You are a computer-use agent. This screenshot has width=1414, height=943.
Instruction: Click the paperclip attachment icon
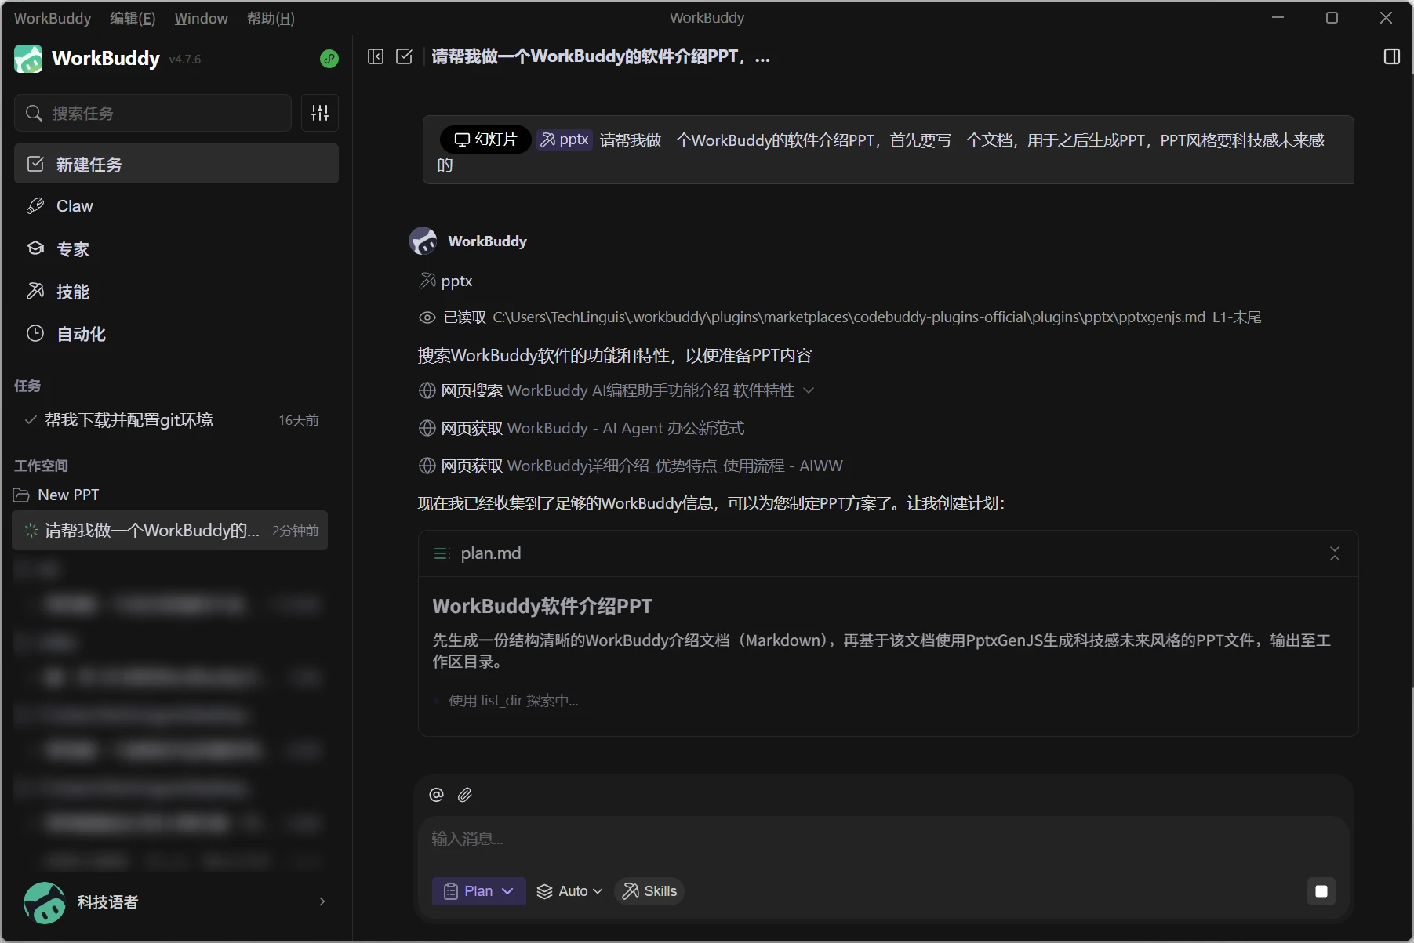click(465, 795)
